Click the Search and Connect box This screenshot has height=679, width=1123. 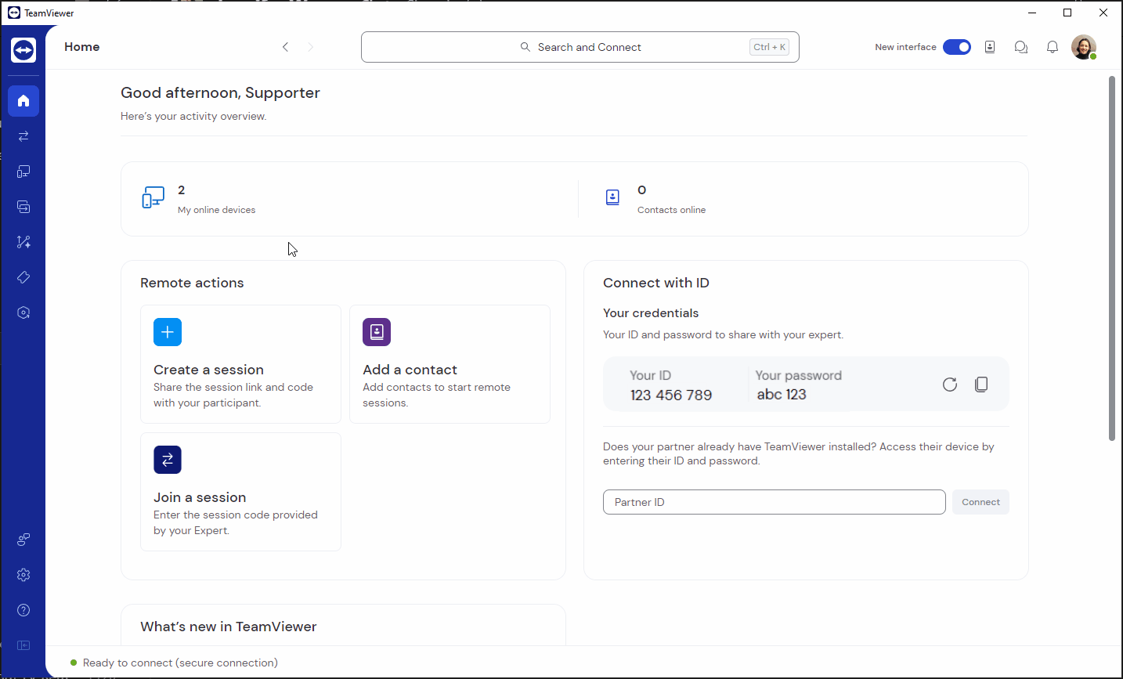pyautogui.click(x=580, y=47)
